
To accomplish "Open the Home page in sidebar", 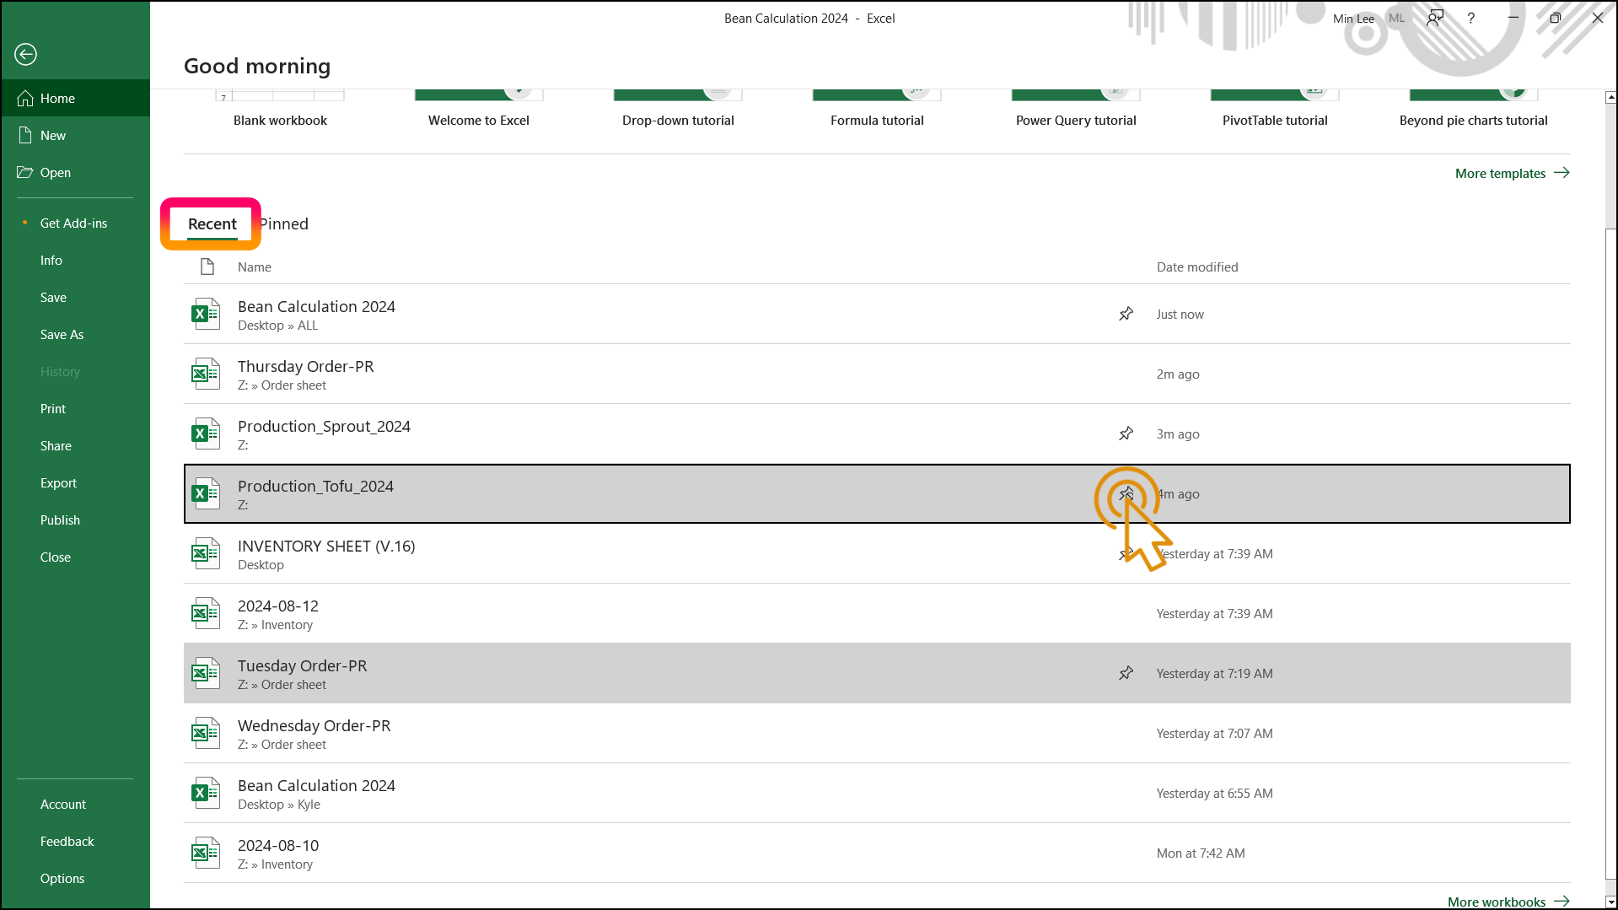I will [x=75, y=98].
